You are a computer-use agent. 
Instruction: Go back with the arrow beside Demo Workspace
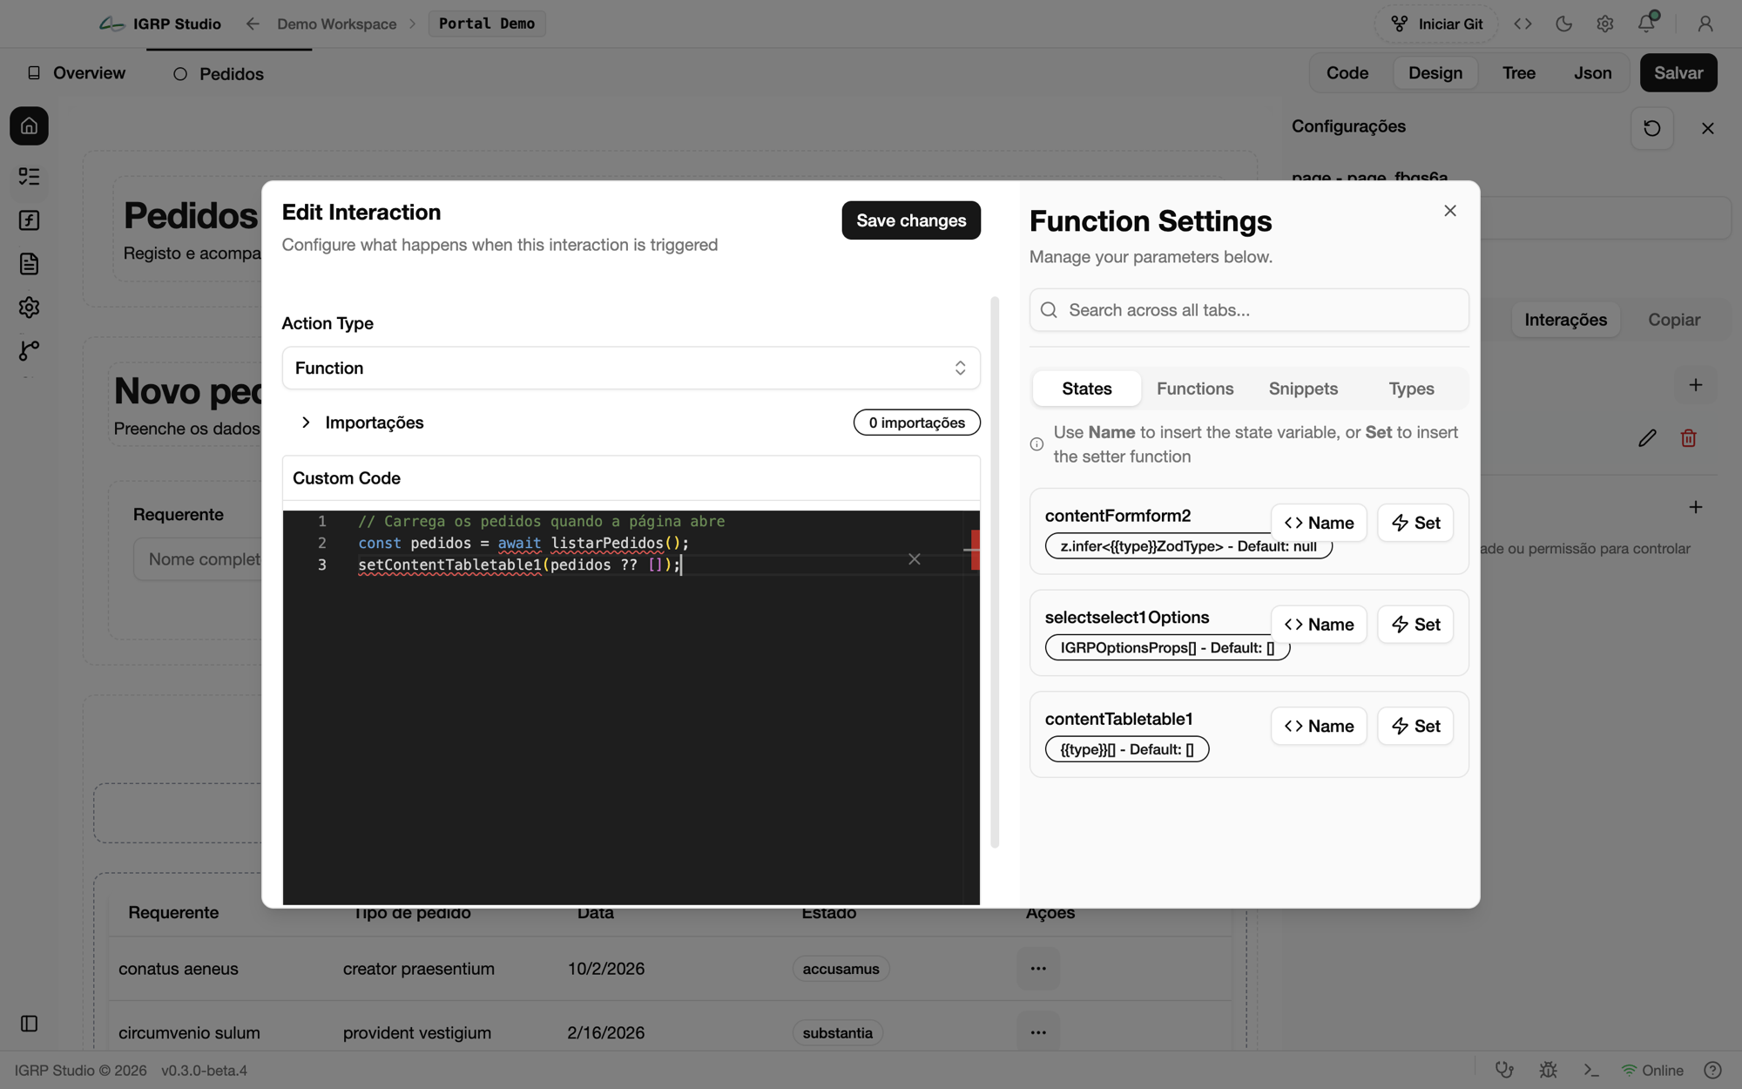point(253,24)
